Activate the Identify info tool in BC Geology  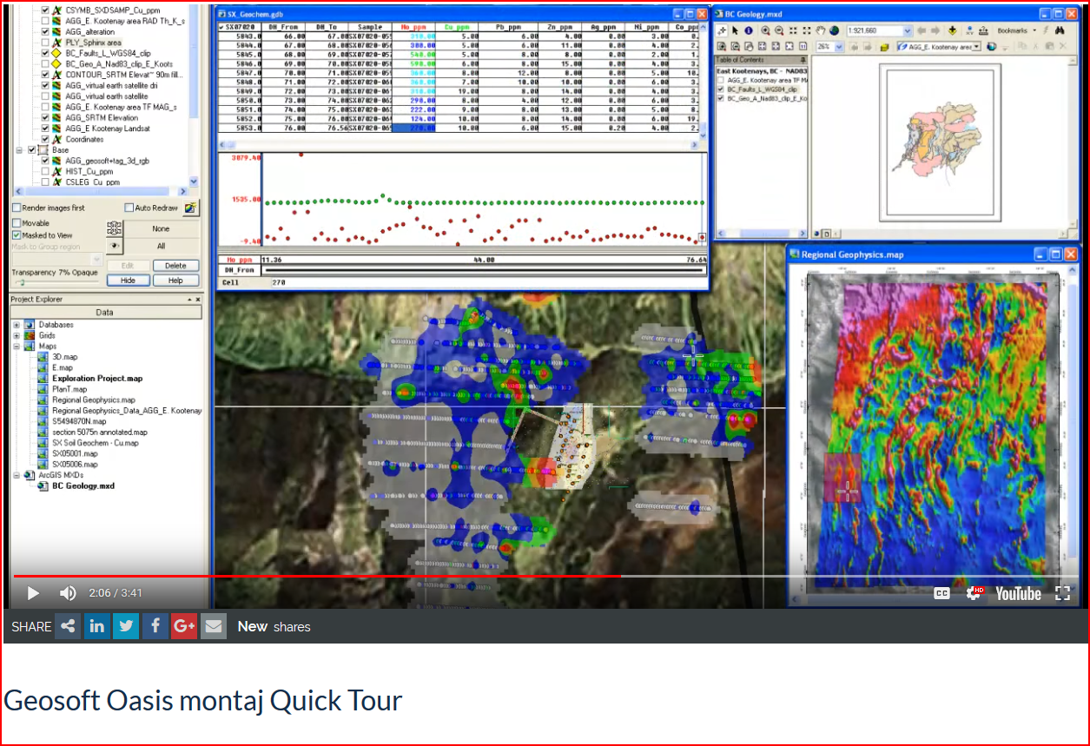tap(749, 30)
